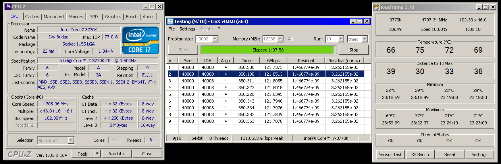Run the Sensor Test in RealTemp
Viewport: 501px width, 164px height.
389,154
